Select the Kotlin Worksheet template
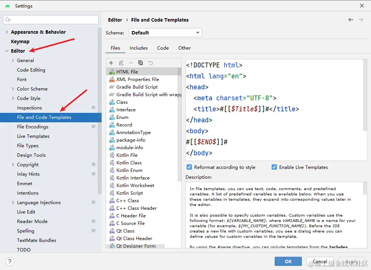The height and width of the screenshot is (270, 371). (x=135, y=186)
